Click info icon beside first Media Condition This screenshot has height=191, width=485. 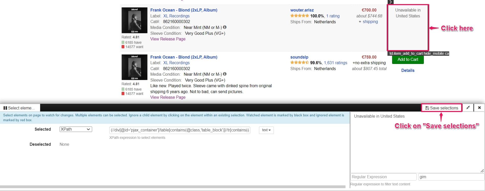225,27
